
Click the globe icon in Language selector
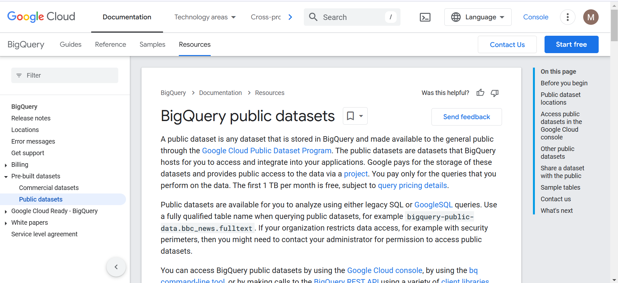coord(456,17)
